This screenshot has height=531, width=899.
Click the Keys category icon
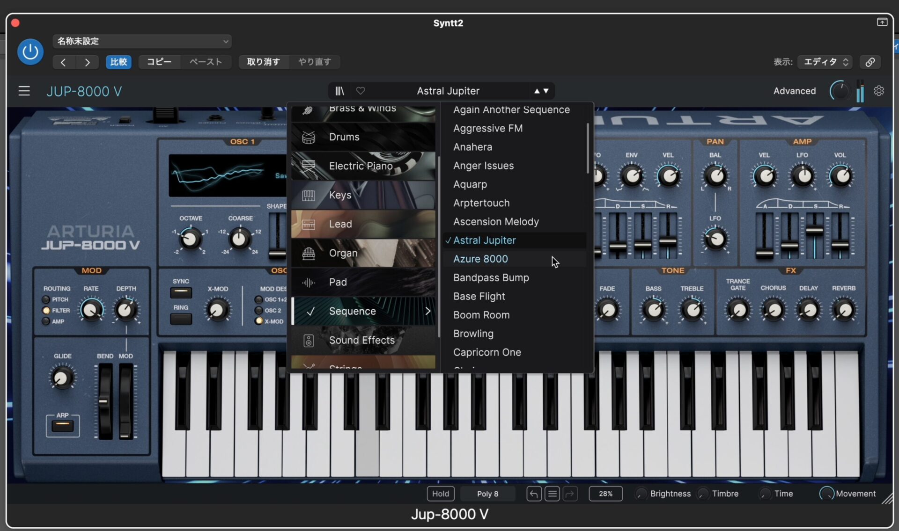tap(308, 195)
